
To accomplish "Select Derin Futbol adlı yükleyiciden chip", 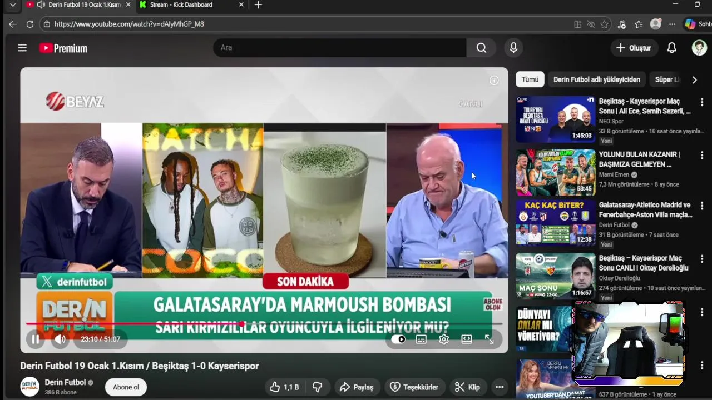I will (x=597, y=79).
